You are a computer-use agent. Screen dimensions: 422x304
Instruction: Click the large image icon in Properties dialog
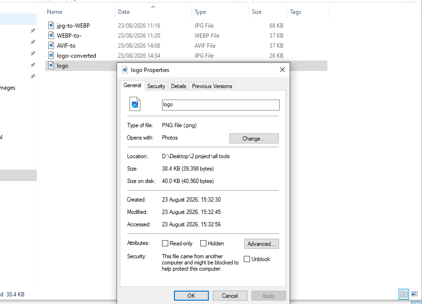(135, 104)
